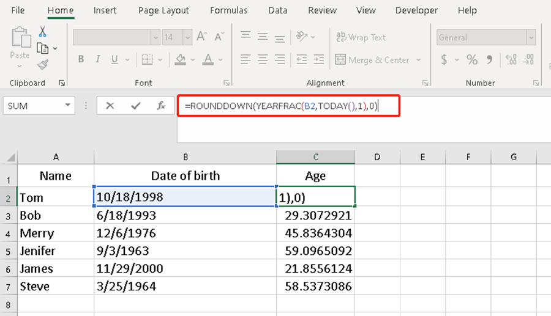Open Clipboard dialog launcher
The width and height of the screenshot is (551, 316).
[x=62, y=83]
